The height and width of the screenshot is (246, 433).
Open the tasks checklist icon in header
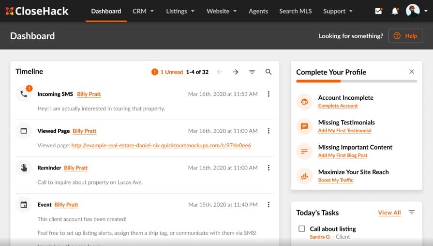[x=379, y=11]
